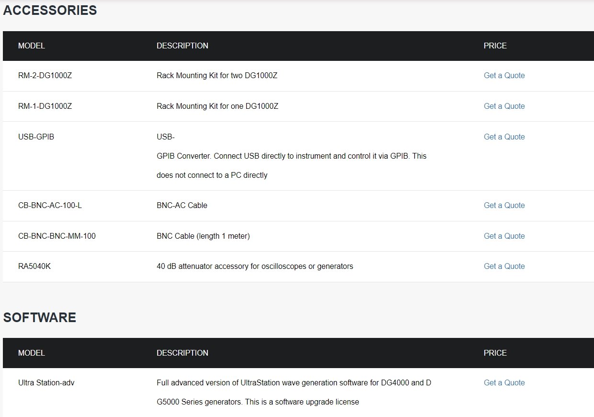Select the RA5040K model cell
The height and width of the screenshot is (417, 594).
[34, 266]
